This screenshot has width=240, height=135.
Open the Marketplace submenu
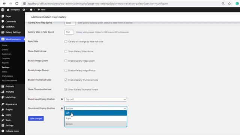[7, 76]
